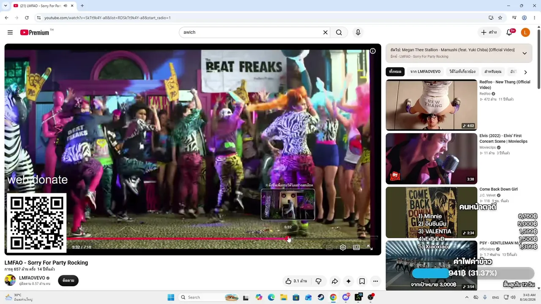Select the ทั้งหมด filter chip

(x=395, y=72)
